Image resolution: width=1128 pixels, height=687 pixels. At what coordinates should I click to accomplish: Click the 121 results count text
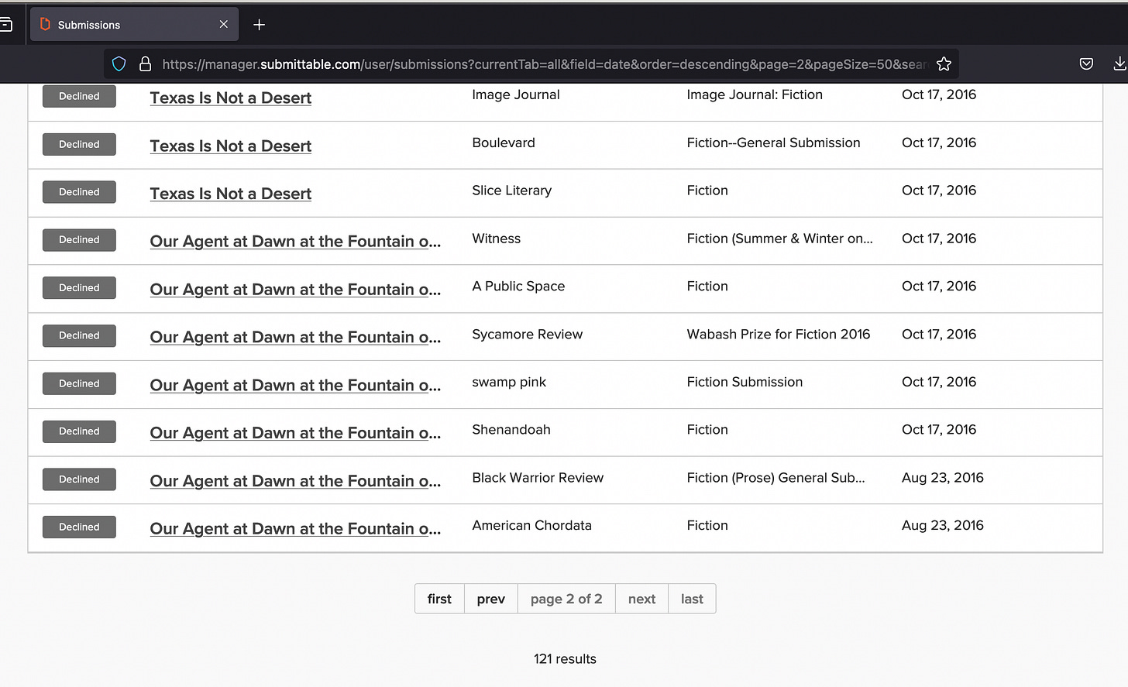click(565, 659)
